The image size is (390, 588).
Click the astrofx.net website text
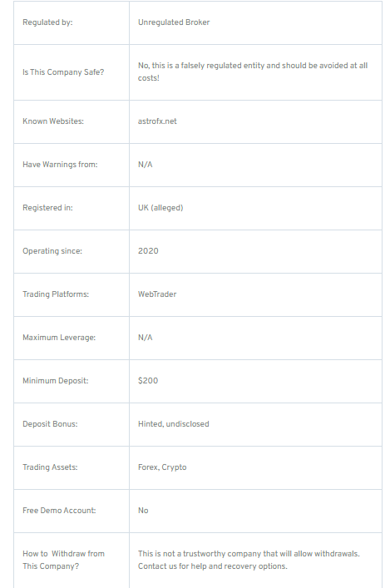pyautogui.click(x=157, y=121)
